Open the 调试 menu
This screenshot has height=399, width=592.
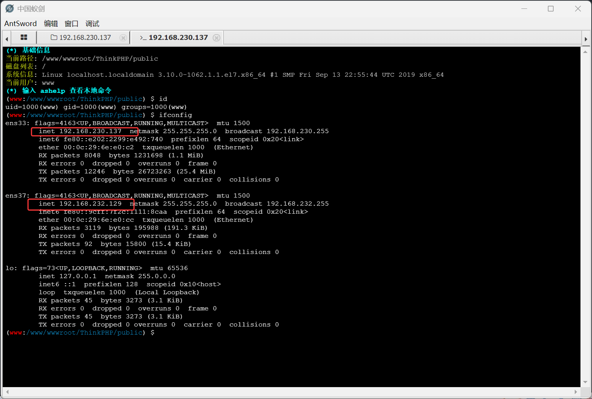(92, 24)
